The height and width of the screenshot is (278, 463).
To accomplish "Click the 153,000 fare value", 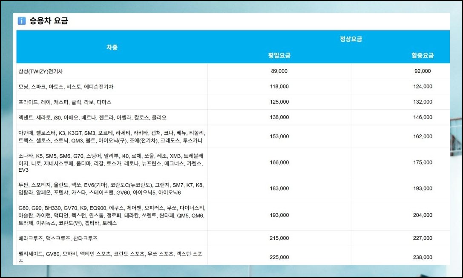I will pos(279,136).
